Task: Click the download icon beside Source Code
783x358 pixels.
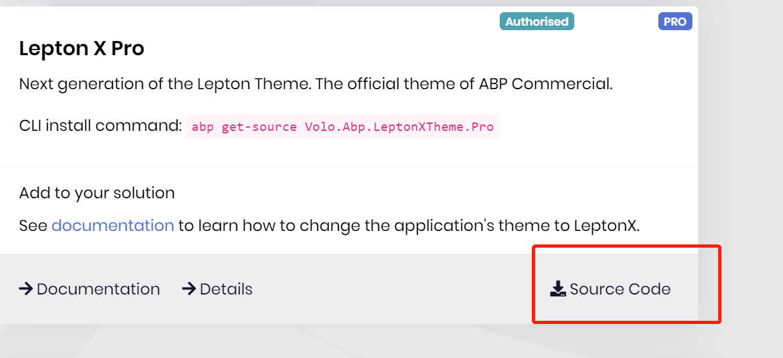Action: (558, 289)
